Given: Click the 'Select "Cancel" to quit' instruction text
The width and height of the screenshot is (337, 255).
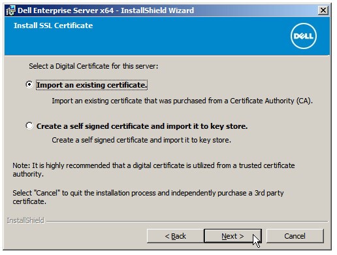Looking at the screenshot, I should (x=148, y=197).
